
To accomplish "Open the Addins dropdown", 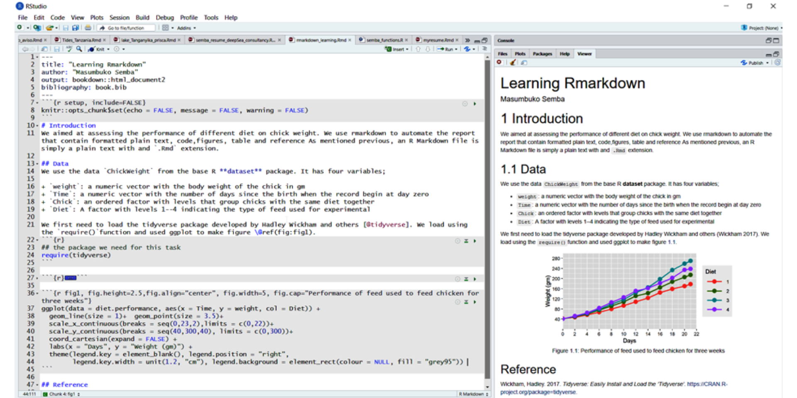I will coord(186,28).
